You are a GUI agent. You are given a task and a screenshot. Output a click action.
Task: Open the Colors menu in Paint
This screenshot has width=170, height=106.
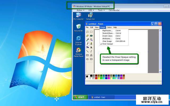click(109, 27)
